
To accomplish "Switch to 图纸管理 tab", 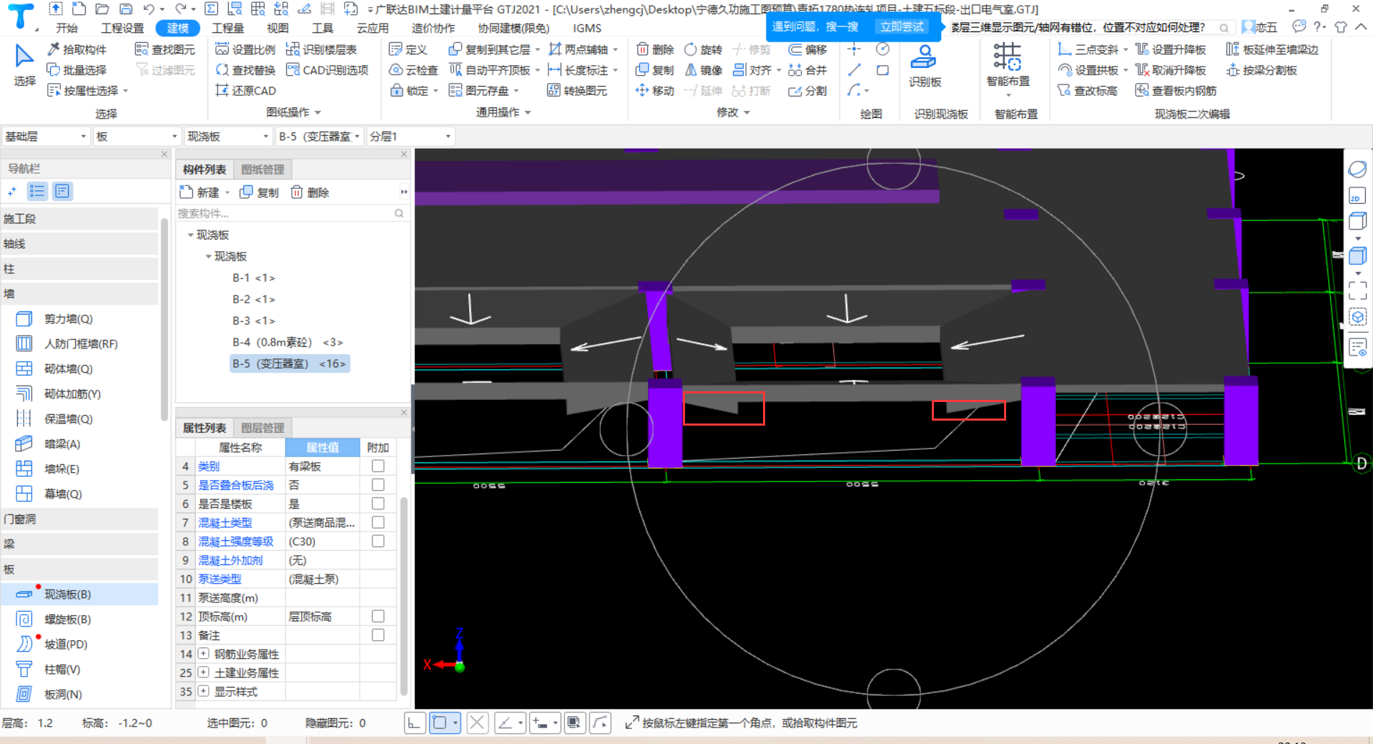I will click(x=262, y=170).
